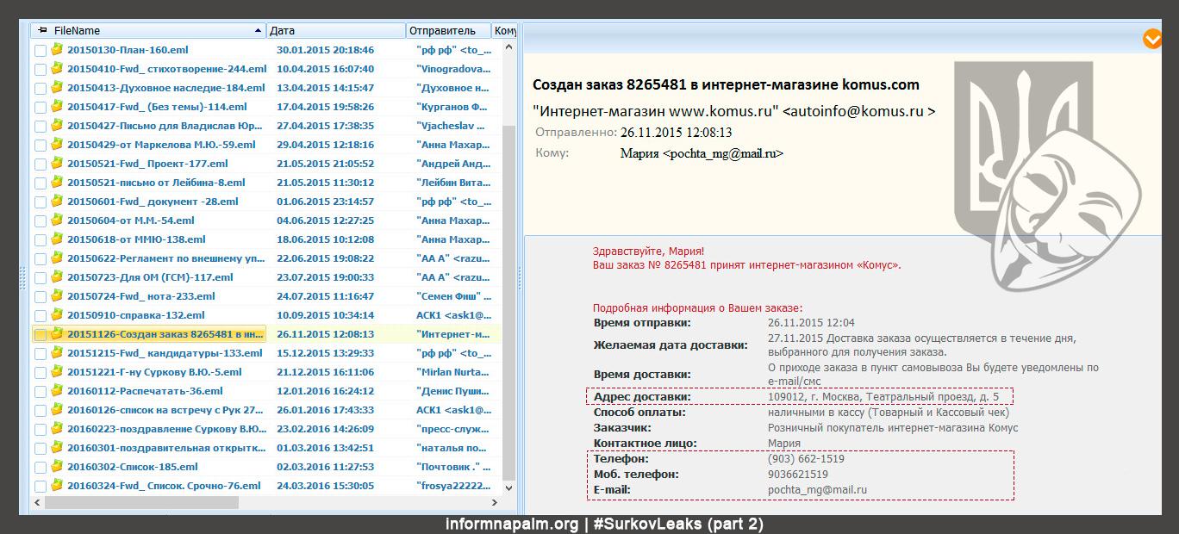Viewport: 1179px width, 534px height.
Task: Open 20150601-Fwd_ документ -28.eml message
Action: (153, 202)
